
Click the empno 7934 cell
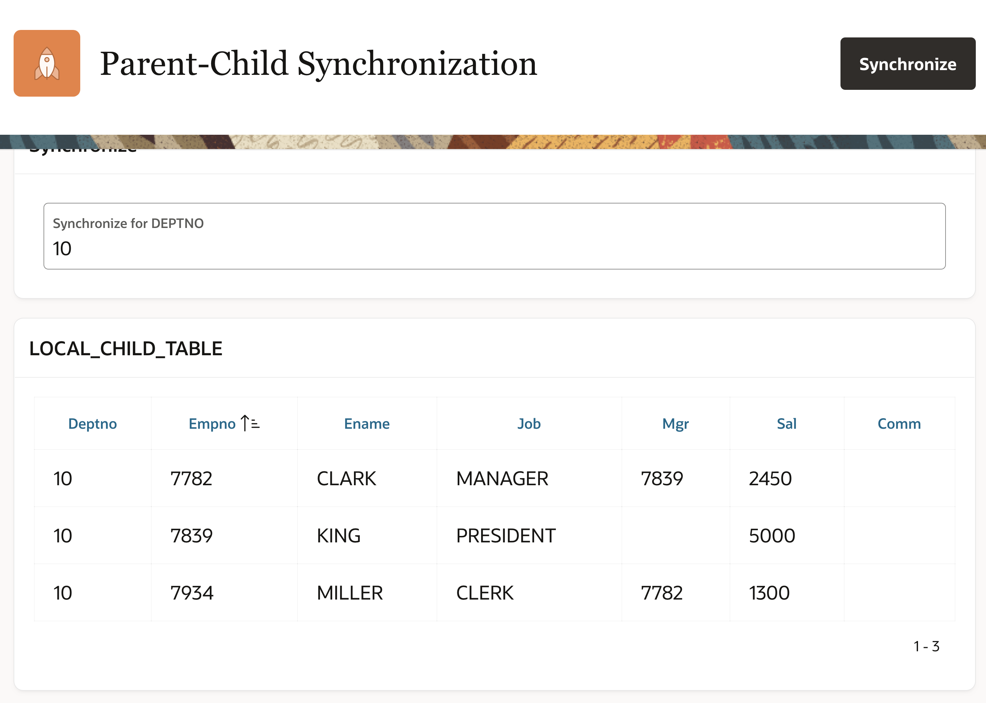[191, 593]
